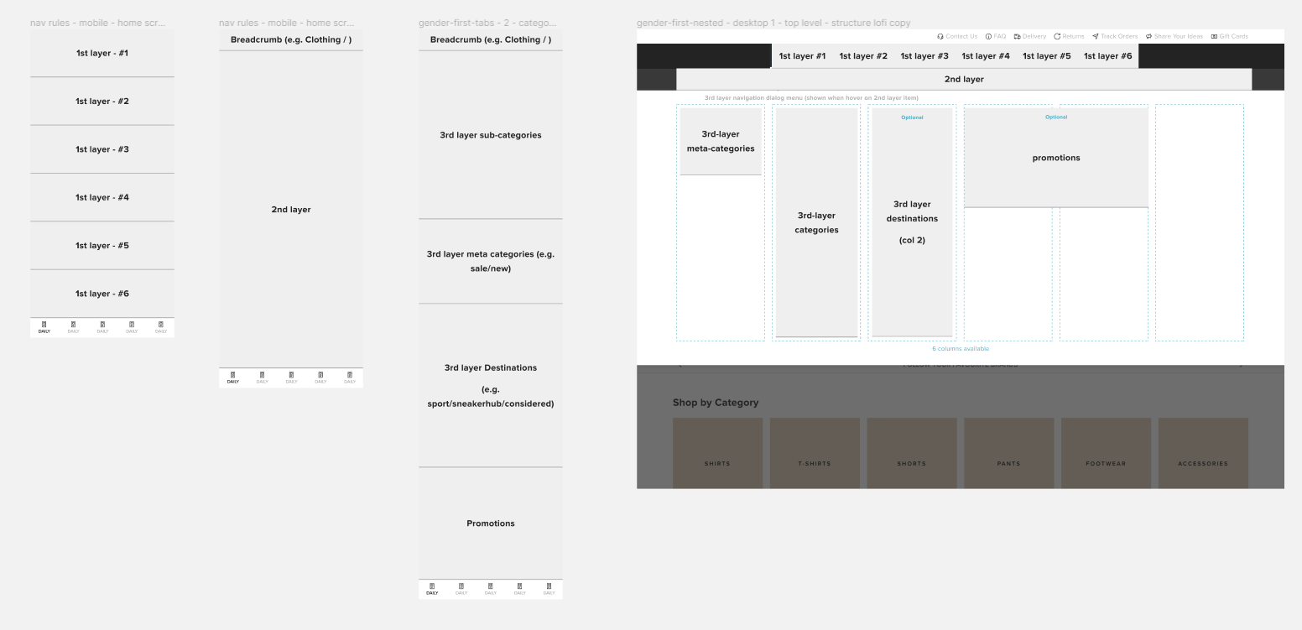Click the FAQ info icon
This screenshot has width=1302, height=630.
[x=987, y=36]
